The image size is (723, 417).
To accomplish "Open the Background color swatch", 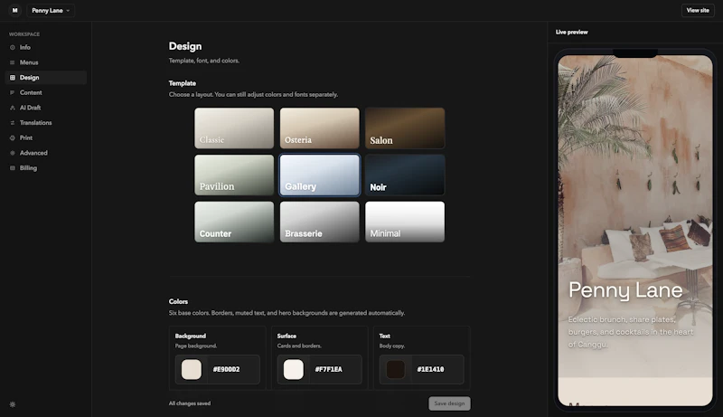I will [192, 369].
